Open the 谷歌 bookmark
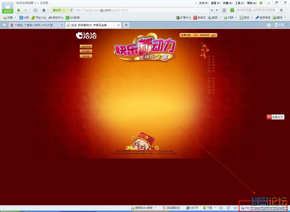Image resolution: width=290 pixels, height=212 pixels. [x=24, y=17]
